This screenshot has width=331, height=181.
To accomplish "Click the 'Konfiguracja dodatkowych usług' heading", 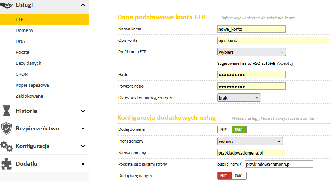I will pos(166,118).
